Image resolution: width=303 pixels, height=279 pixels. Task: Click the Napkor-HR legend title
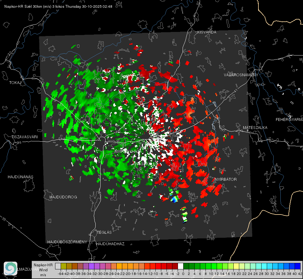[x=43, y=265]
